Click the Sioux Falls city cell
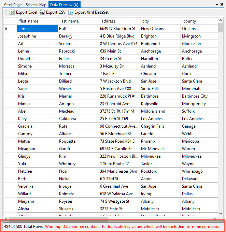The height and width of the screenshot is (232, 226). coord(160,89)
